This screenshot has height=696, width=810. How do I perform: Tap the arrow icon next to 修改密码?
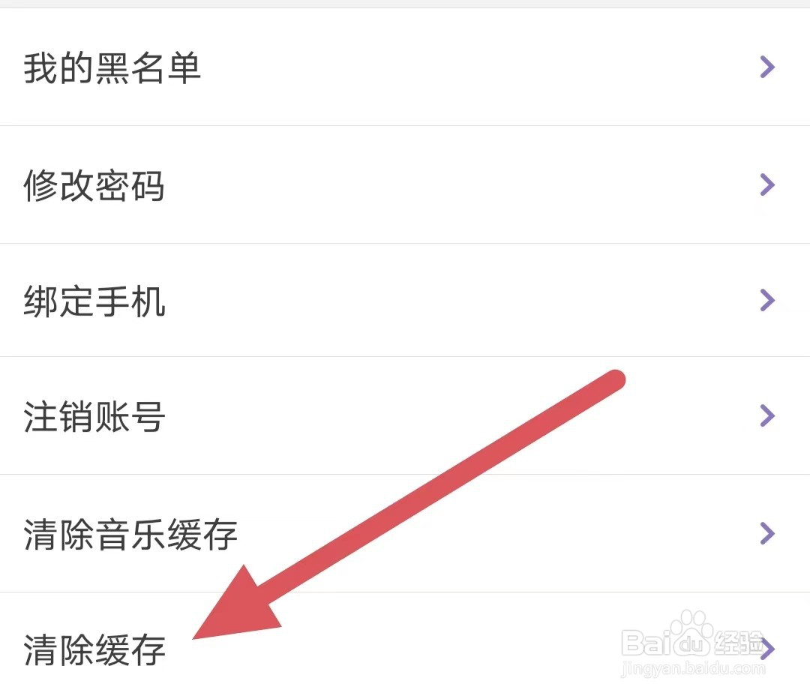768,185
